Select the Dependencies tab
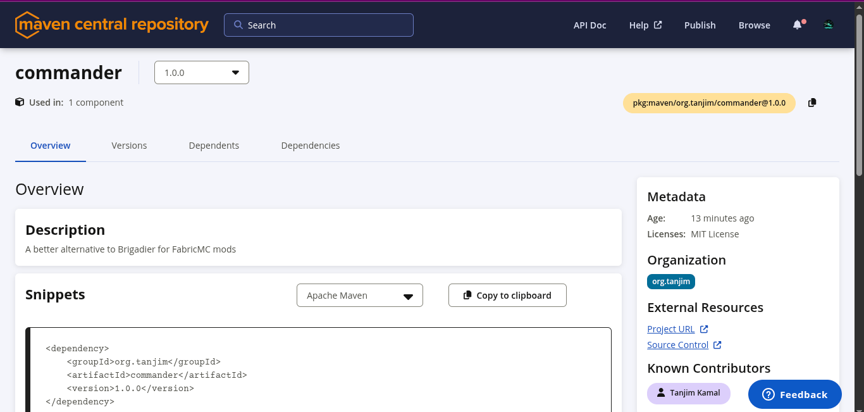864x412 pixels. point(310,146)
